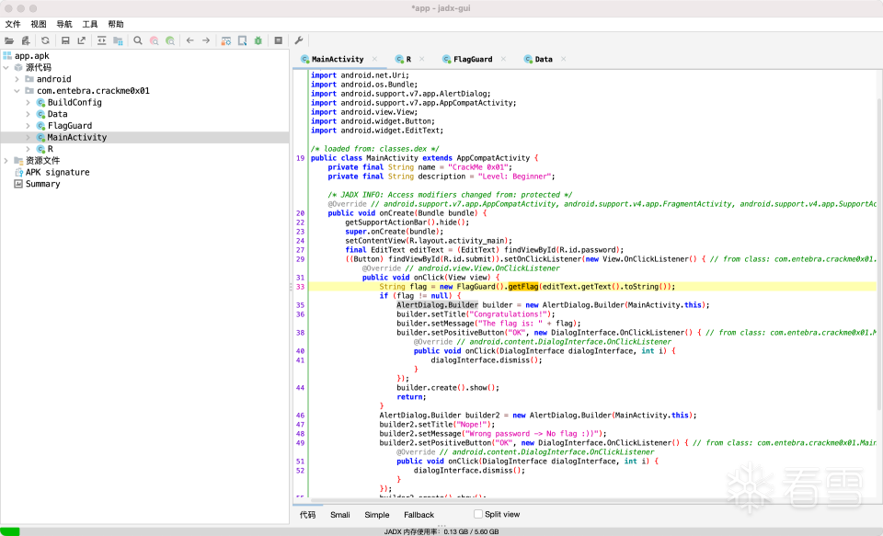Image resolution: width=883 pixels, height=536 pixels.
Task: Expand the 资源文件 resources node
Action: coord(6,161)
